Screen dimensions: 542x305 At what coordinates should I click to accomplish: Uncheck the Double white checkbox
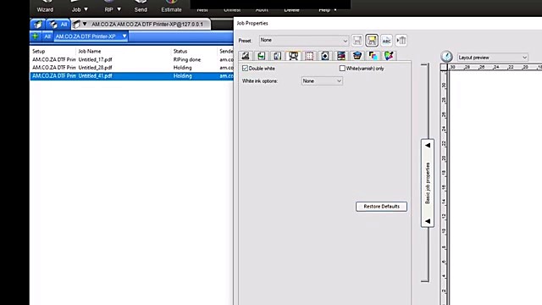pos(245,69)
